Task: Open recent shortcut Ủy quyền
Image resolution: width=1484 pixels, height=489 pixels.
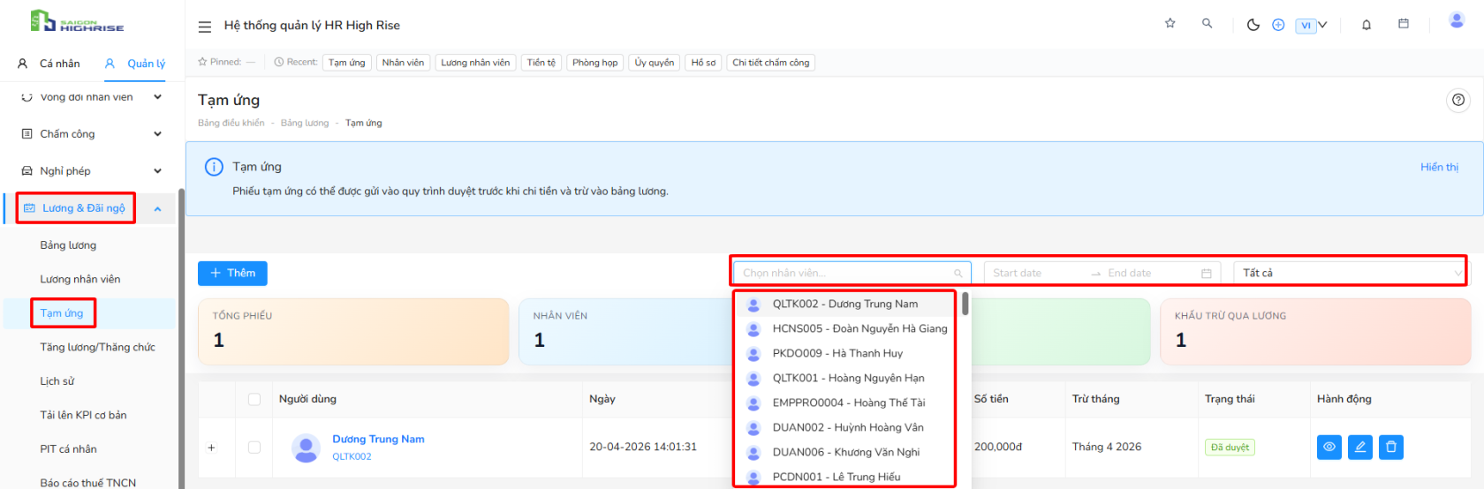Action: 655,63
